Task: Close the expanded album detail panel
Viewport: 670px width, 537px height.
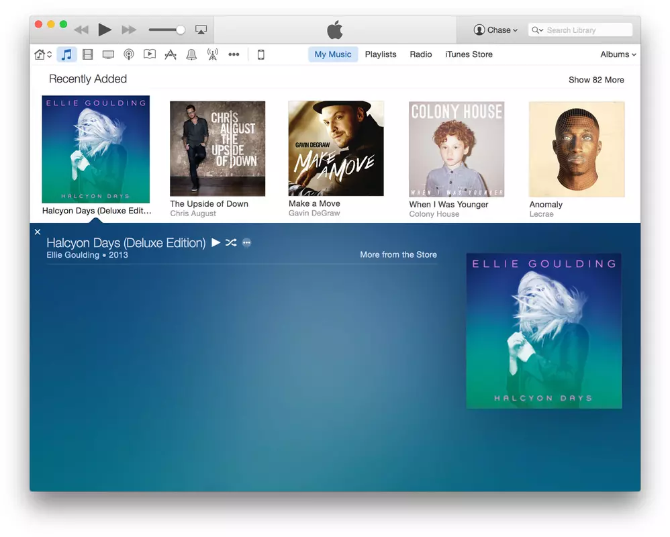Action: click(x=38, y=232)
